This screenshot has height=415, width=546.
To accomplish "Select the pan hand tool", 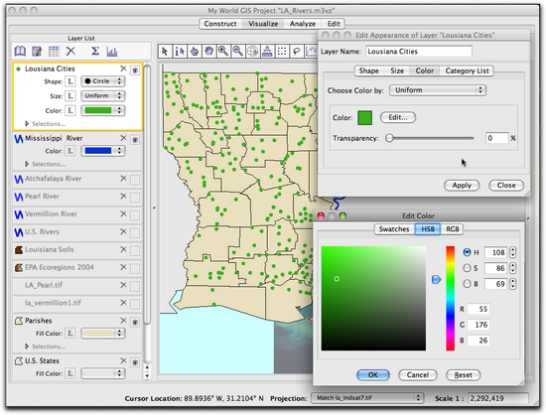I will [208, 52].
